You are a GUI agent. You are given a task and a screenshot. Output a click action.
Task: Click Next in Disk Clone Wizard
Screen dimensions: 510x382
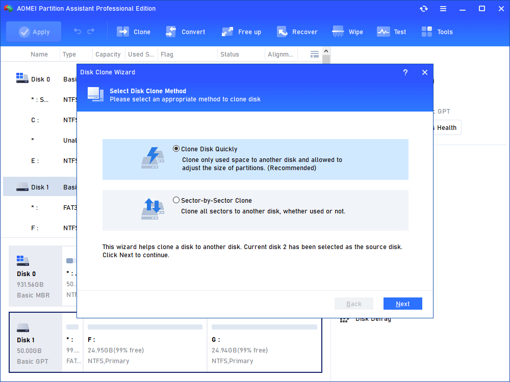[x=403, y=304]
